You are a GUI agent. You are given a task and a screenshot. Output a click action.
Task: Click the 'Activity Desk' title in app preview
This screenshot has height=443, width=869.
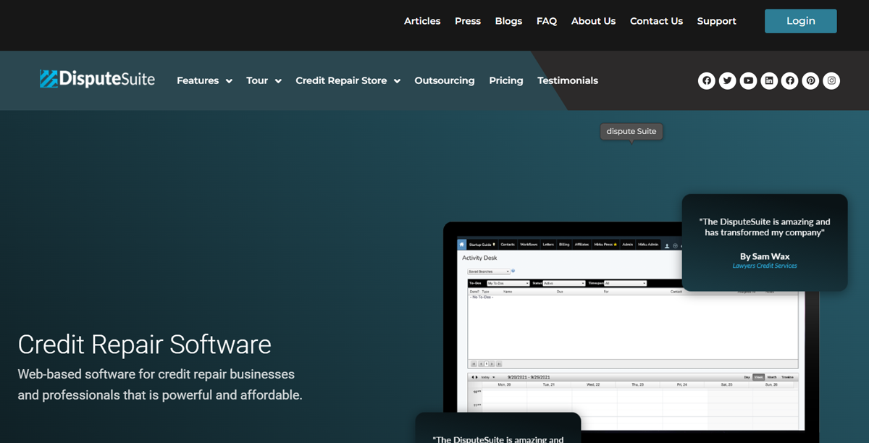479,258
